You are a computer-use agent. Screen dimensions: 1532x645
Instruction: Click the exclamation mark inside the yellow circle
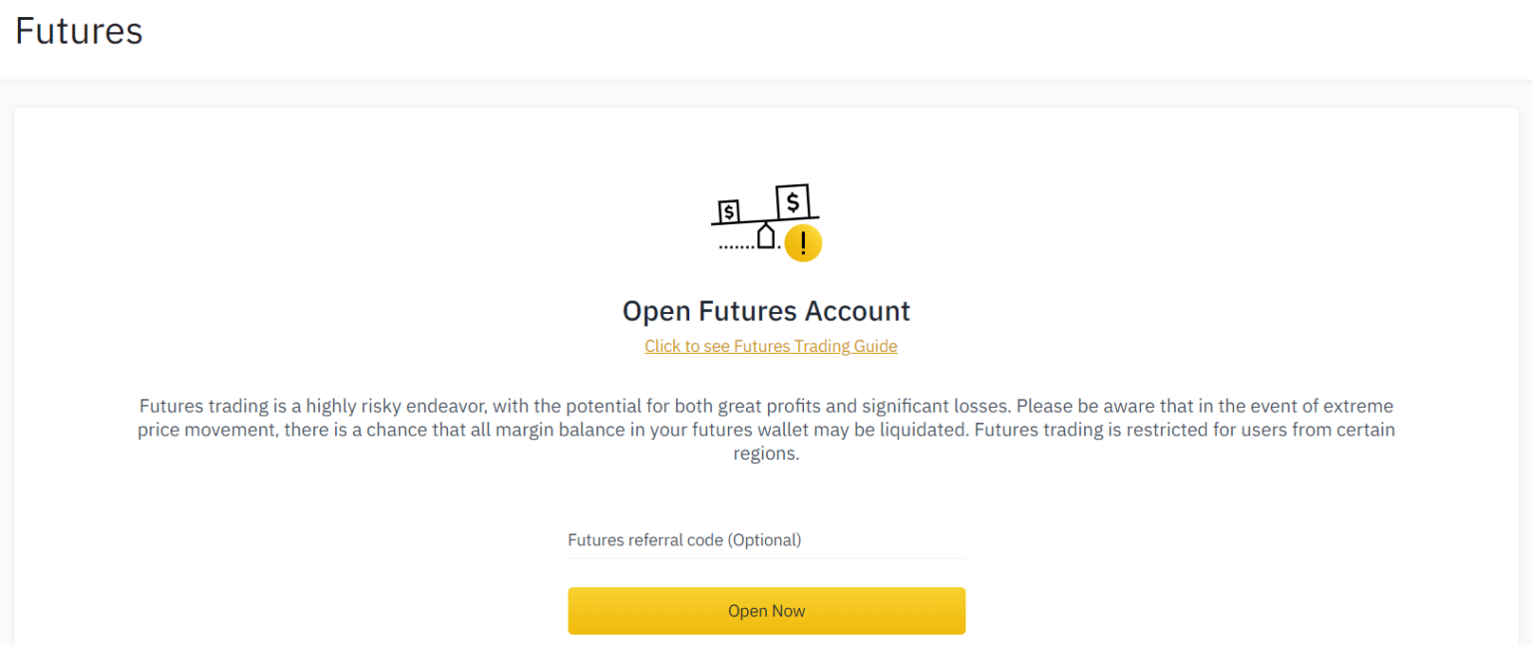pyautogui.click(x=803, y=242)
